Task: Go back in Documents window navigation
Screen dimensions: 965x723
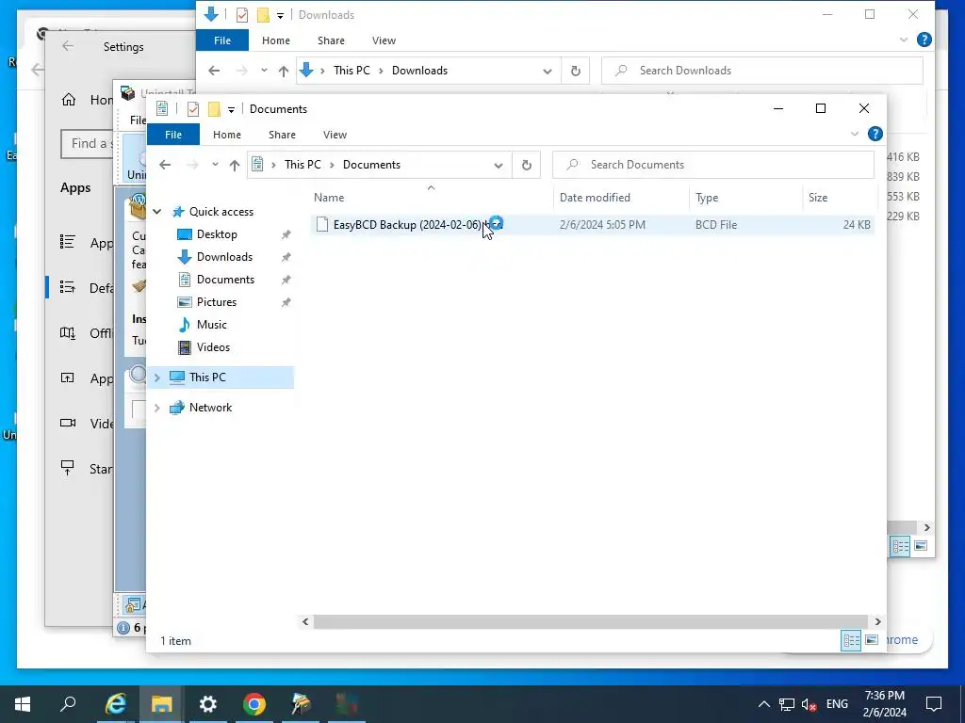Action: point(165,165)
